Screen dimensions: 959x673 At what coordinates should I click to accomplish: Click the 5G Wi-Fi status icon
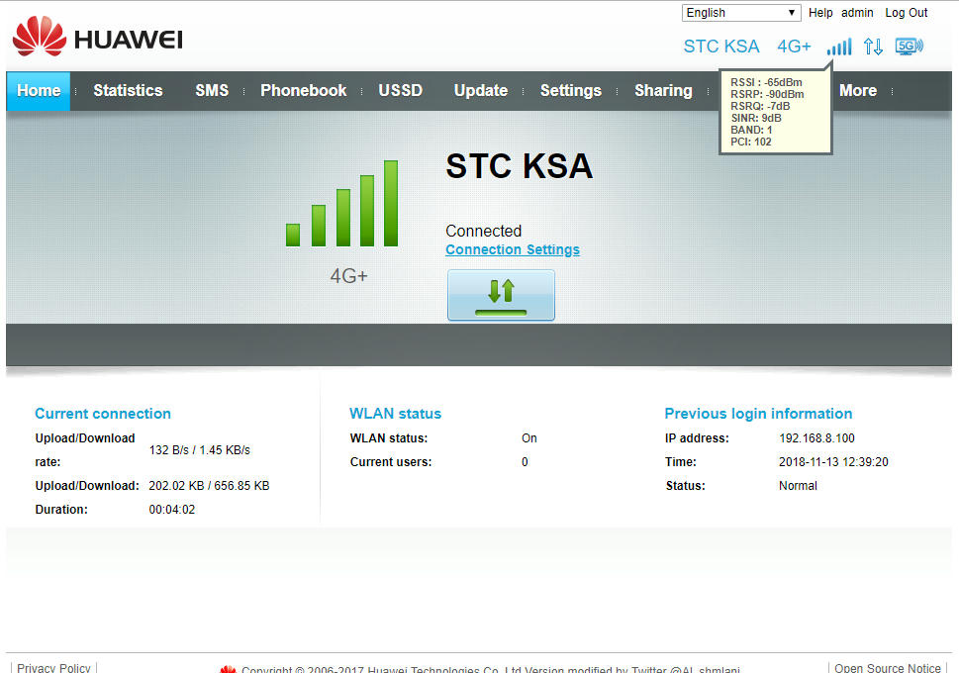pyautogui.click(x=909, y=47)
